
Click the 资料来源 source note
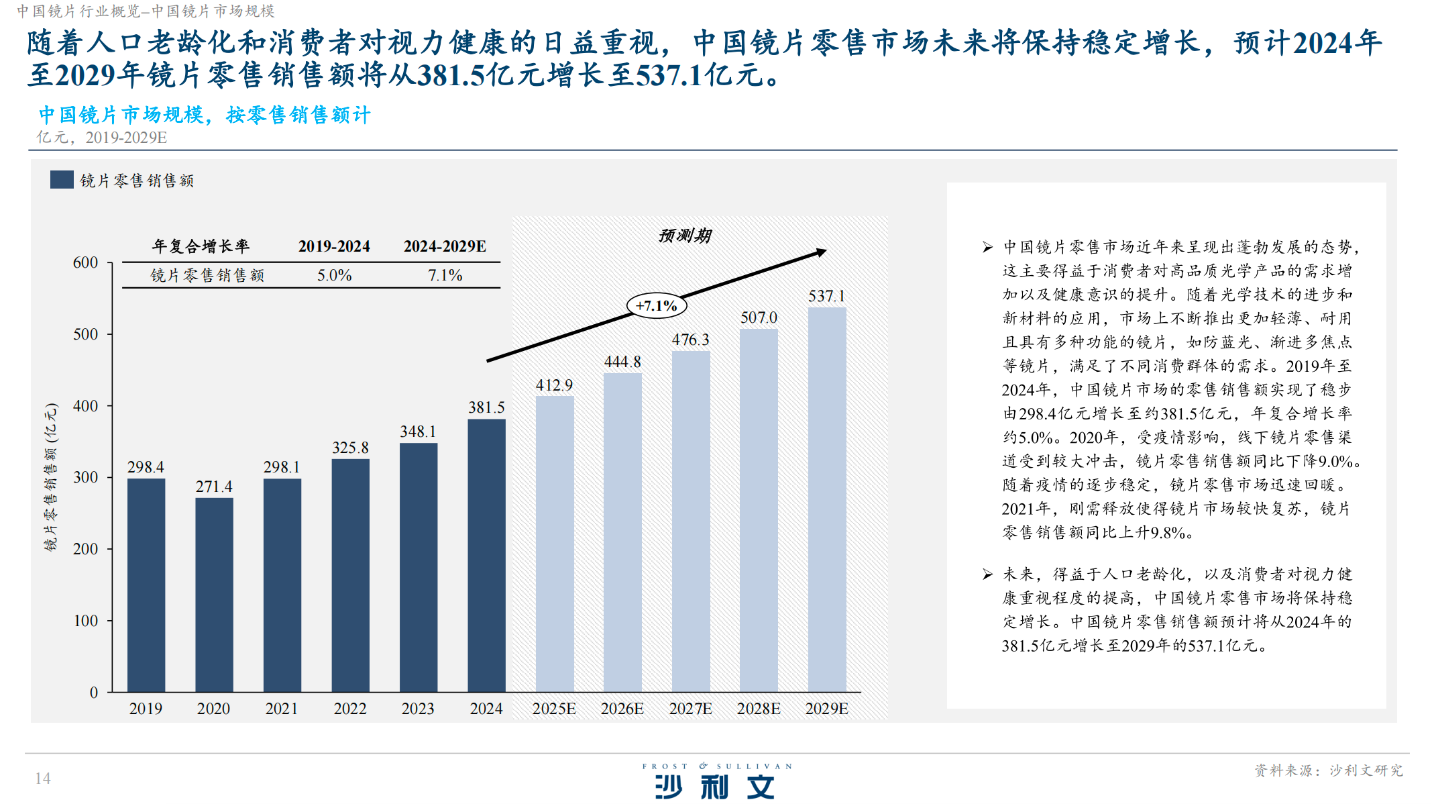(1328, 770)
